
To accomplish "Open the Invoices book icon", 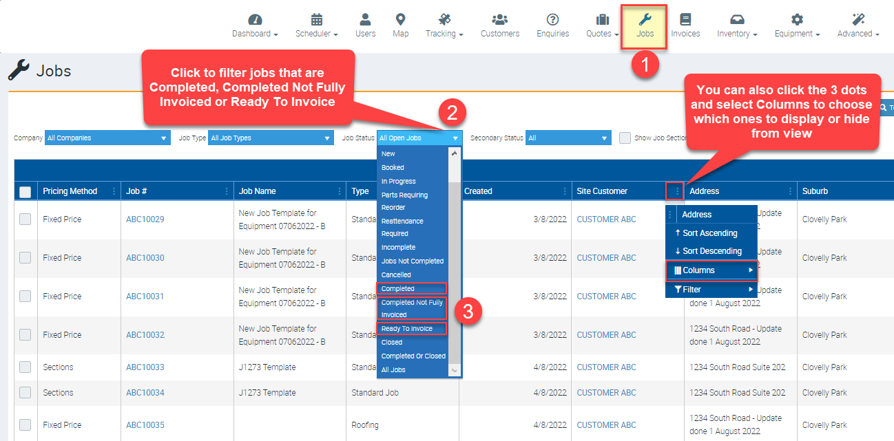I will click(685, 19).
